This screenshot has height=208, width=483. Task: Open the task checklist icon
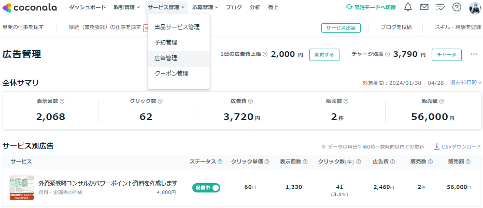[x=441, y=7]
